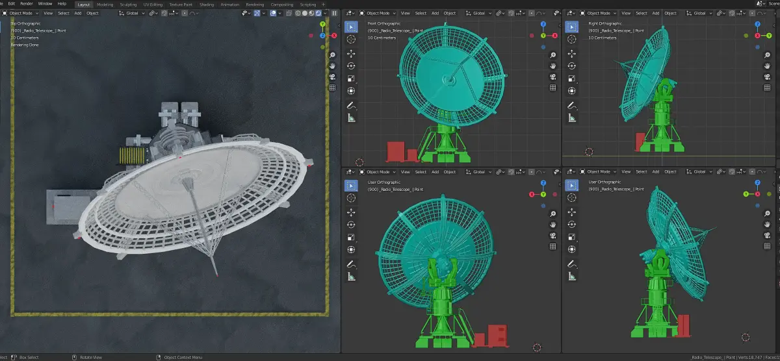Select Measure tool in Front Orthographic viewport
The width and height of the screenshot is (780, 361).
(351, 118)
